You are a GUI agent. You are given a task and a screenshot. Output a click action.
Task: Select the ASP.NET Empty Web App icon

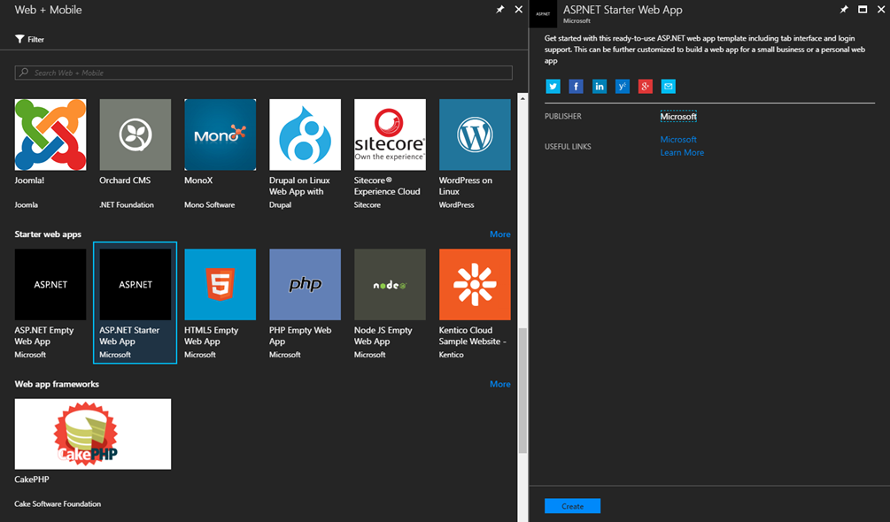click(50, 285)
